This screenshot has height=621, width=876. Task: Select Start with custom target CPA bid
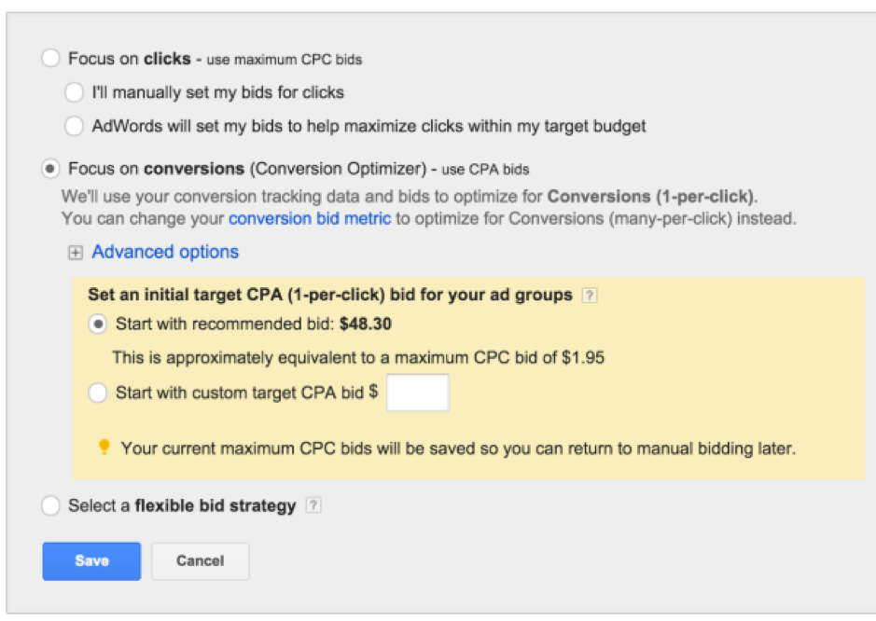pos(98,393)
